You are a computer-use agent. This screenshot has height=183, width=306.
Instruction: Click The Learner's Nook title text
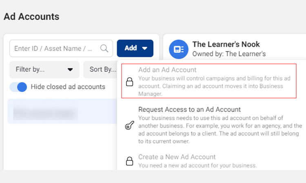coord(226,44)
